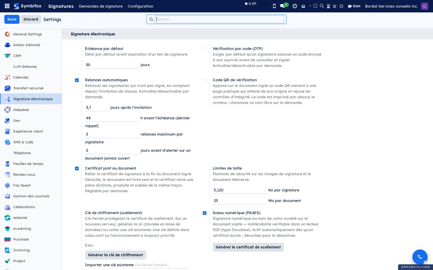Disable Relances automatiques checkbox
The height and width of the screenshot is (270, 433).
click(77, 80)
